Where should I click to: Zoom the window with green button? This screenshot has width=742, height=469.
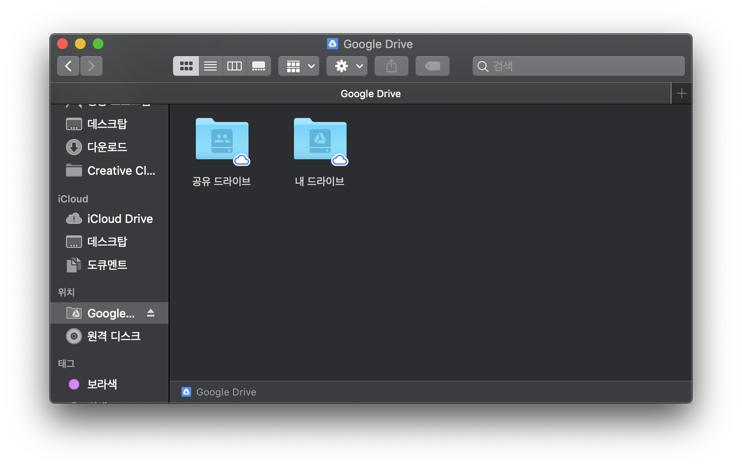pos(98,44)
